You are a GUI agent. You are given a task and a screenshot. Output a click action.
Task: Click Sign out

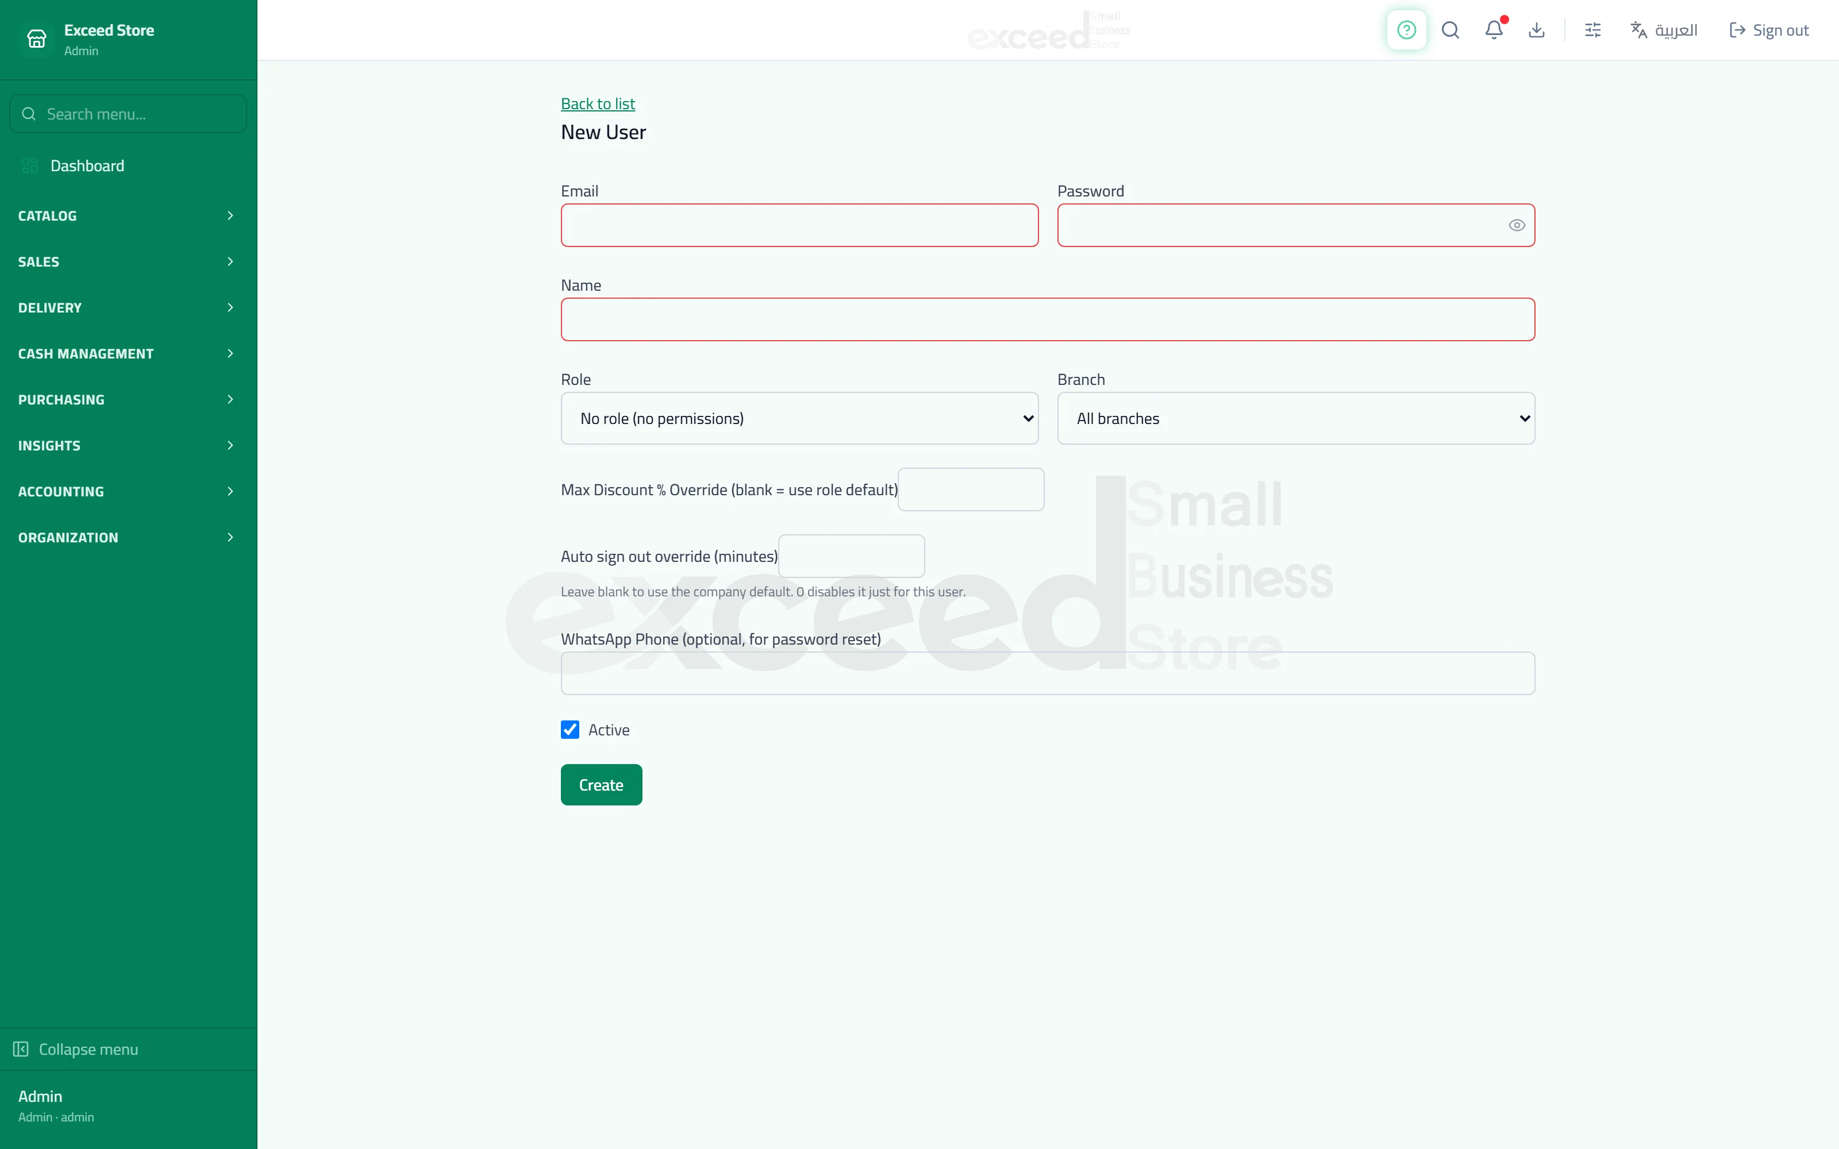tap(1769, 30)
